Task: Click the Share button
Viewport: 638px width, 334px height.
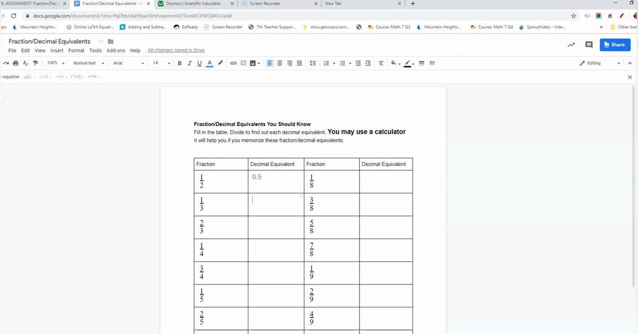Action: click(x=615, y=45)
